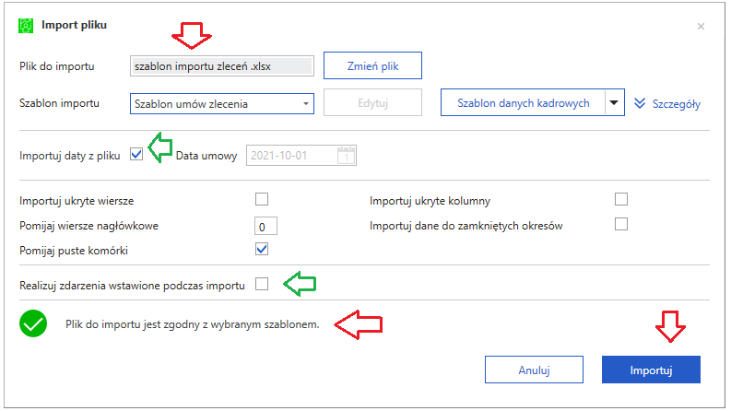Click the green app icon beside Import pliku
This screenshot has width=731, height=411.
click(x=26, y=26)
